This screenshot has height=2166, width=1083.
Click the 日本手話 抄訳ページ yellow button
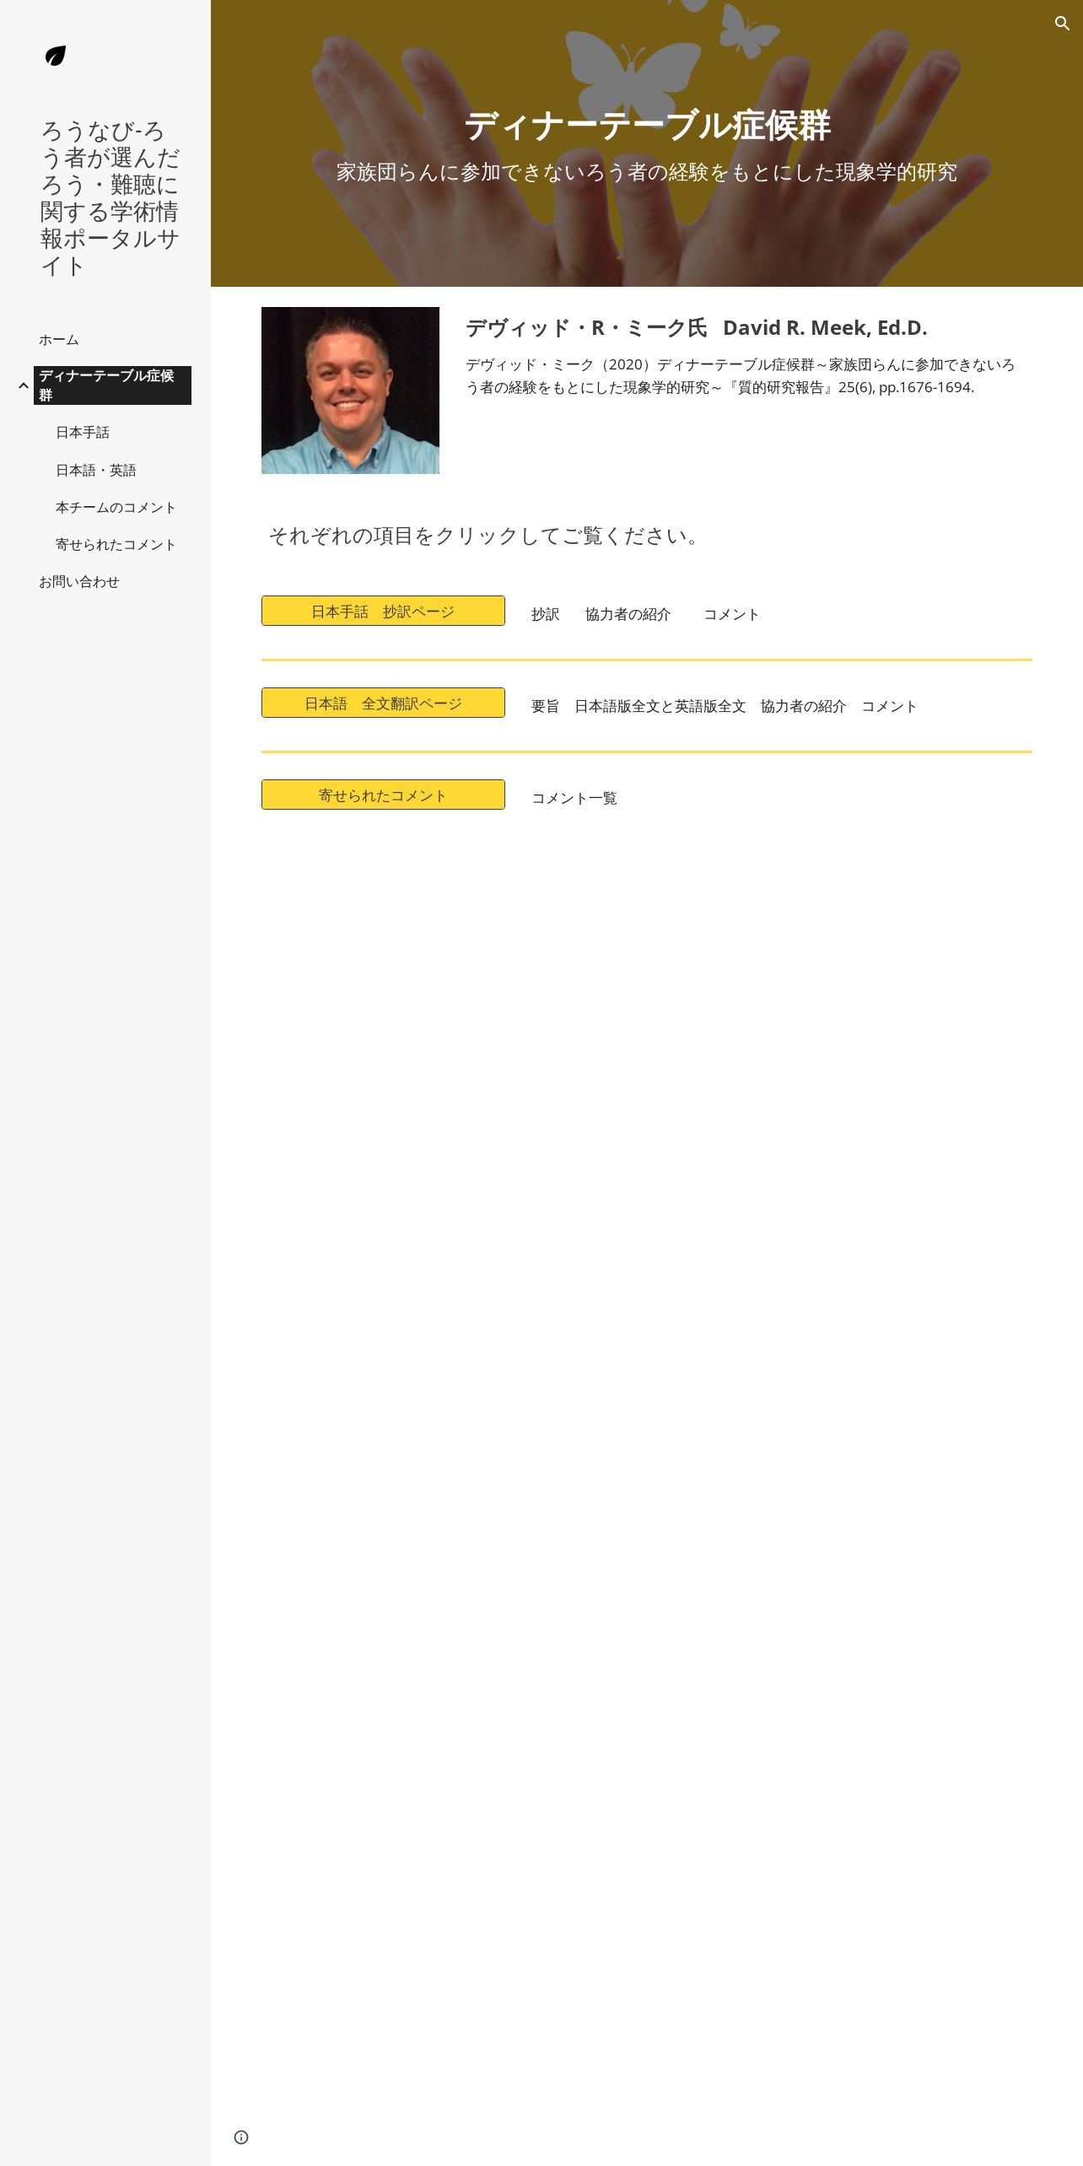coord(383,611)
